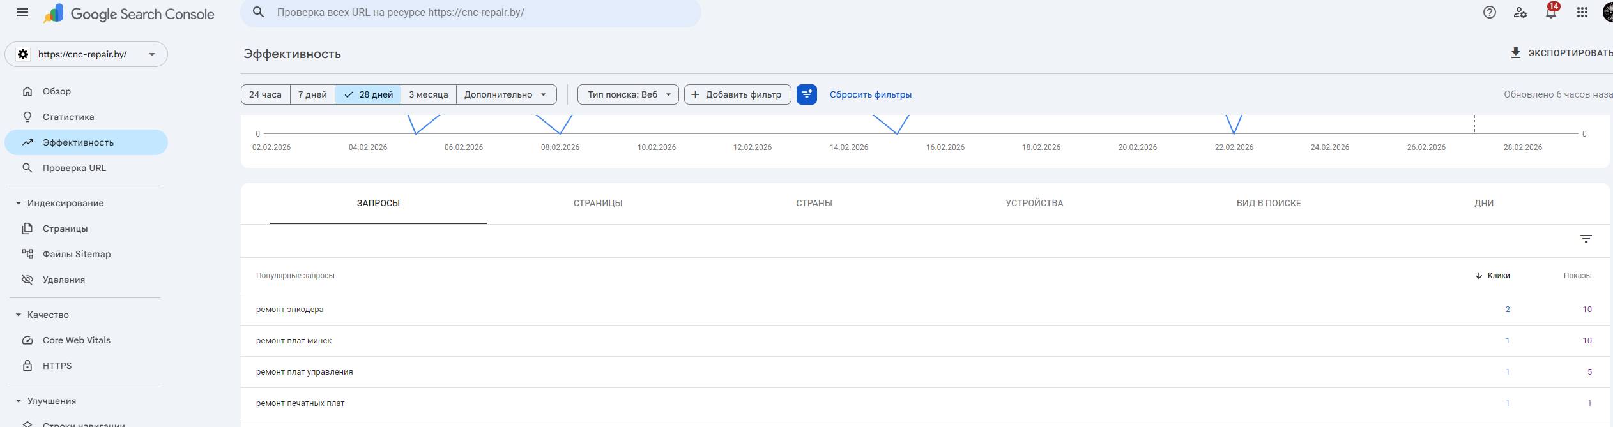
Task: Open the Help icon
Action: click(x=1489, y=13)
